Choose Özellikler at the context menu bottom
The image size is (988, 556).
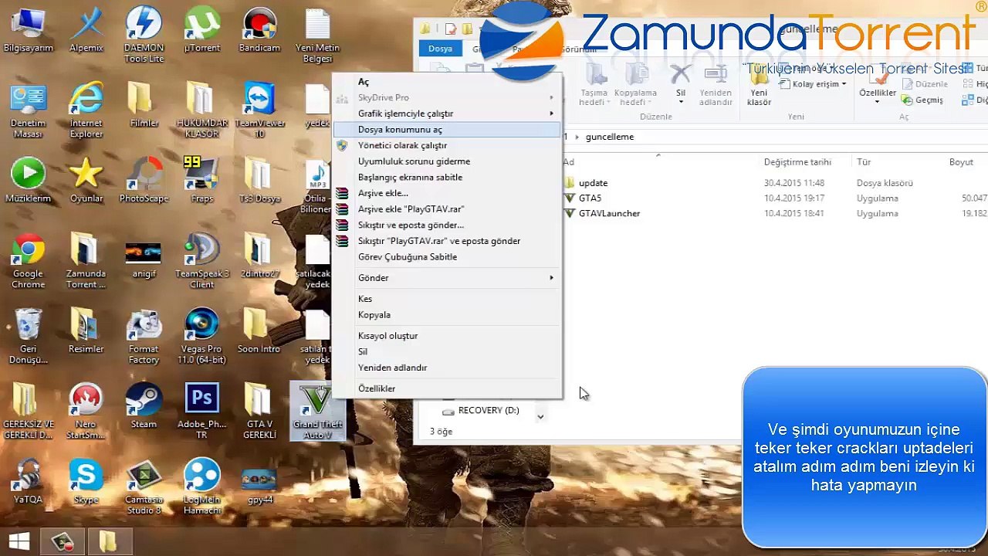[x=447, y=388]
